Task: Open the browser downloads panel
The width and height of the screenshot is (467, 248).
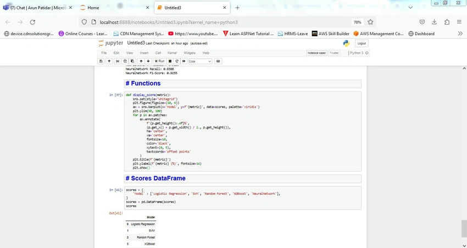Action: pos(434,22)
